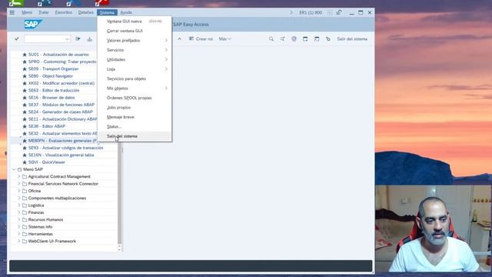
Task: Click star icon of SE93 - Actualizar códigos de transacción
Action: 25,148
